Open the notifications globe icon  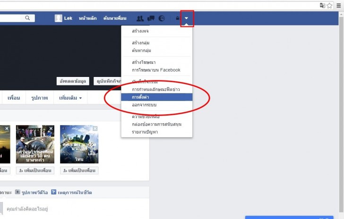tap(162, 18)
